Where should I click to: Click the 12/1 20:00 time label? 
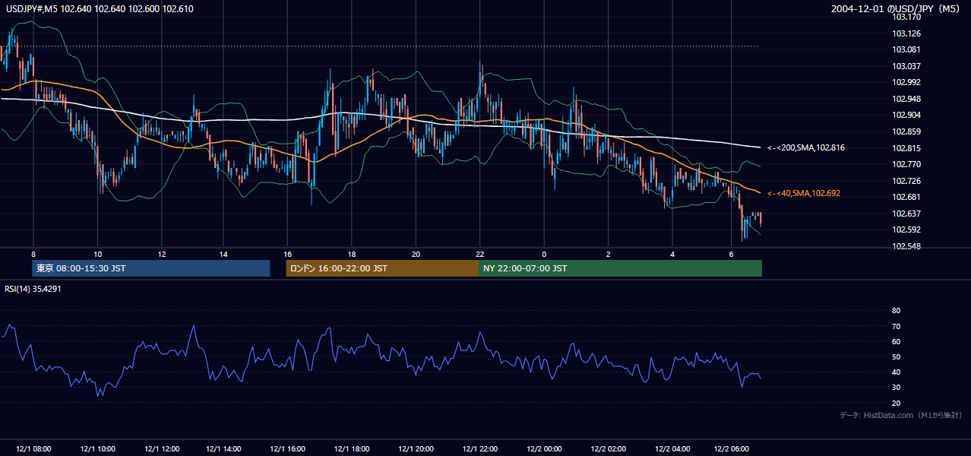416,449
